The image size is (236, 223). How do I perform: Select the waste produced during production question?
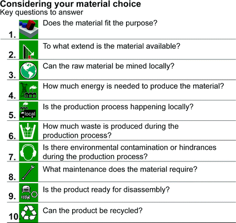click(111, 131)
